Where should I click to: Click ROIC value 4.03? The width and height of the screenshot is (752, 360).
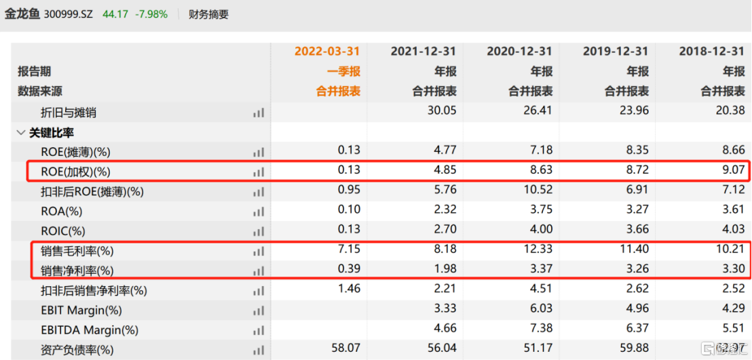coord(735,231)
